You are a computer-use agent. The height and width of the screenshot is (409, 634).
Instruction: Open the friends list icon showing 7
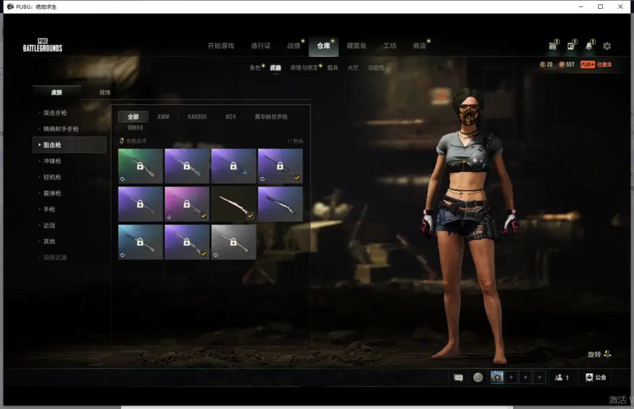point(562,378)
